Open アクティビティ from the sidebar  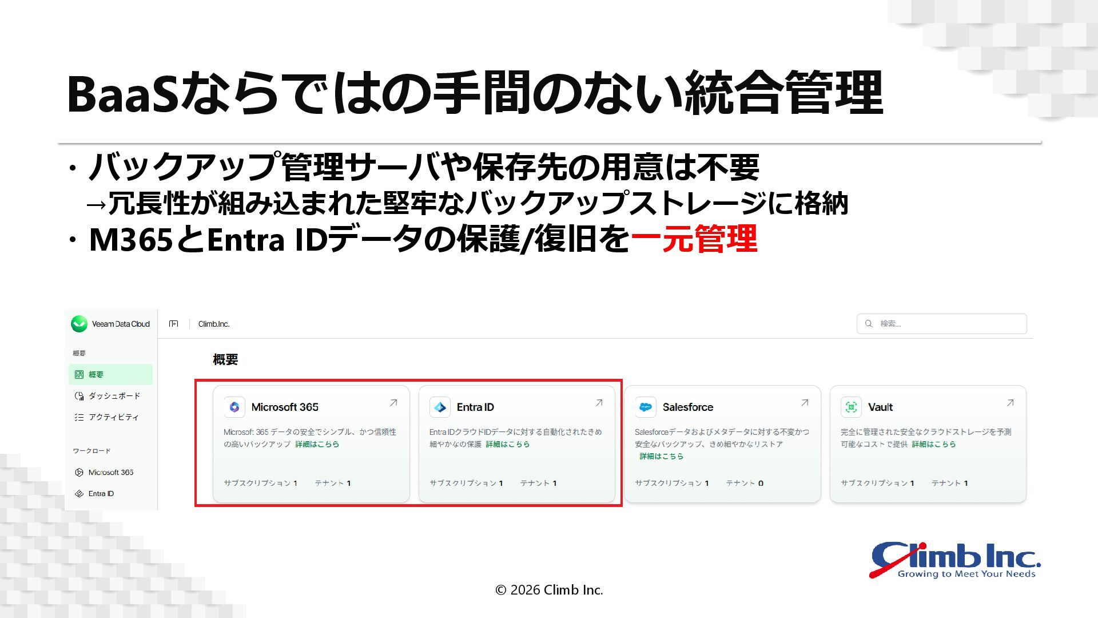113,417
